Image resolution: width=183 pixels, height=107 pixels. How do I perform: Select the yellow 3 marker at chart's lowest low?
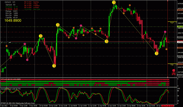pyautogui.click(x=54, y=66)
